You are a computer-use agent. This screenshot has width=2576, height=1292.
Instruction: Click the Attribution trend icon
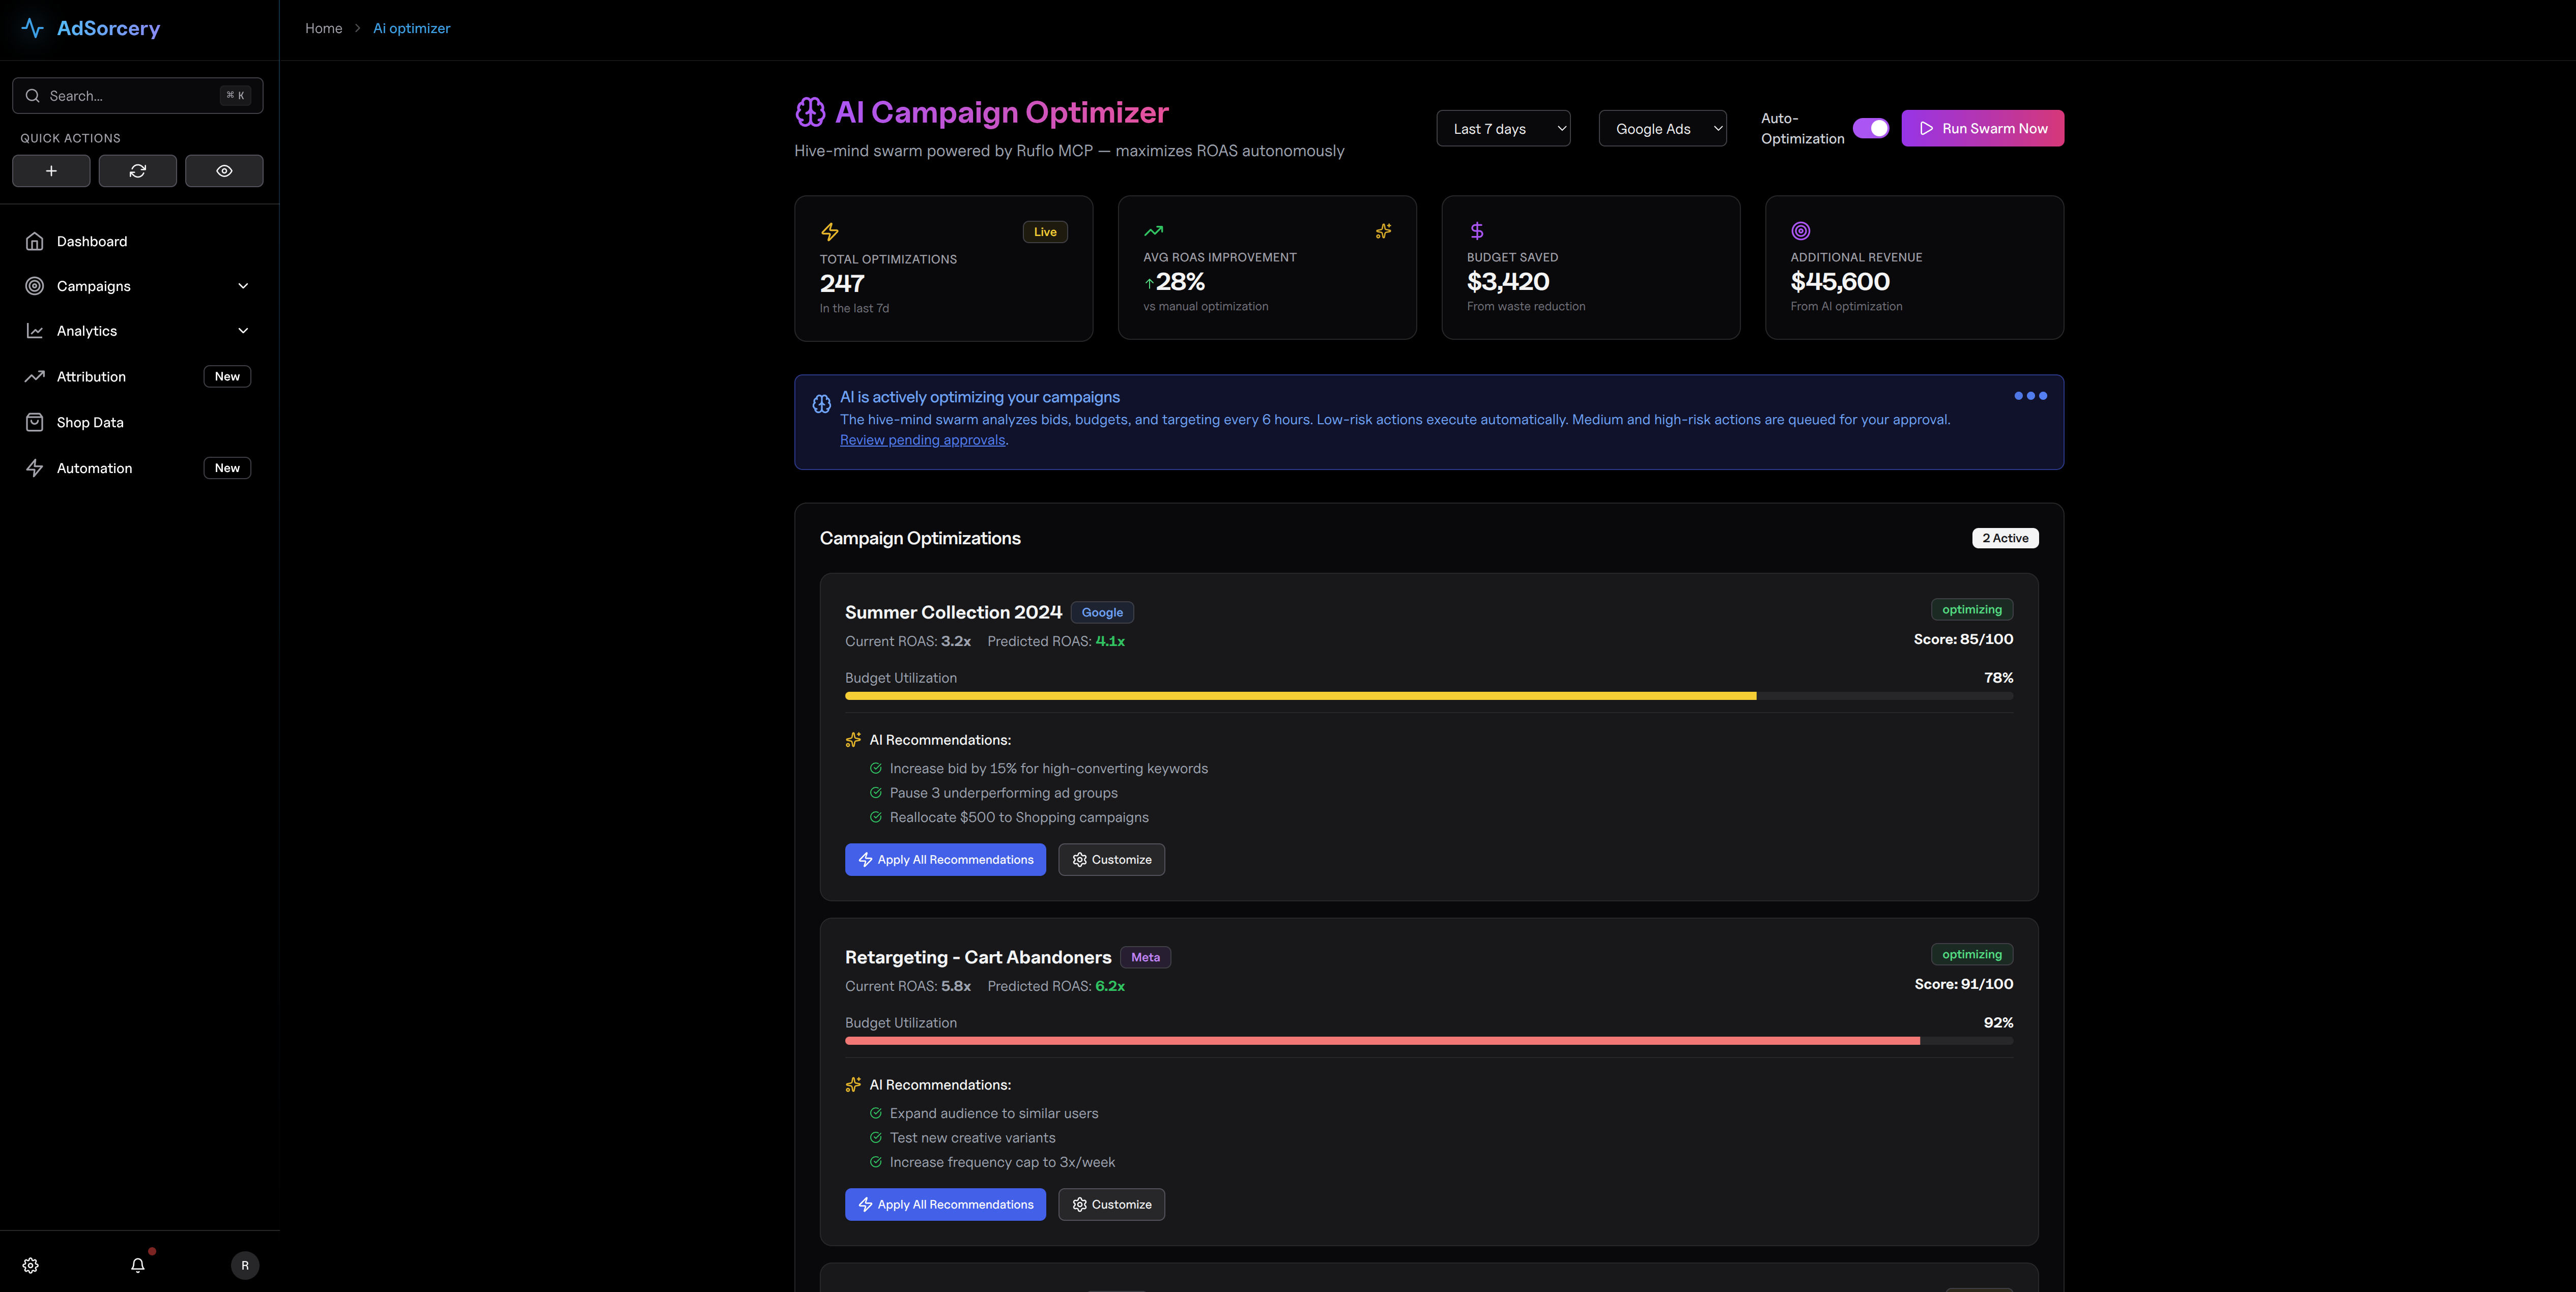coord(35,377)
